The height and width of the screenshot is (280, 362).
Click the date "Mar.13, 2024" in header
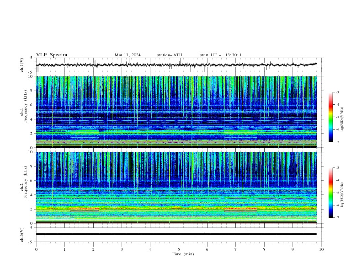[128, 55]
